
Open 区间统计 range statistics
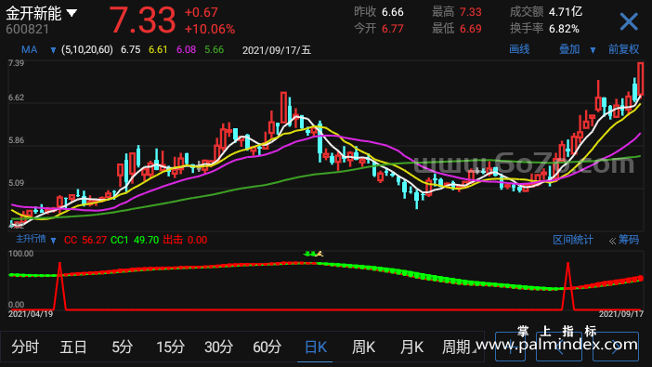pyautogui.click(x=572, y=240)
